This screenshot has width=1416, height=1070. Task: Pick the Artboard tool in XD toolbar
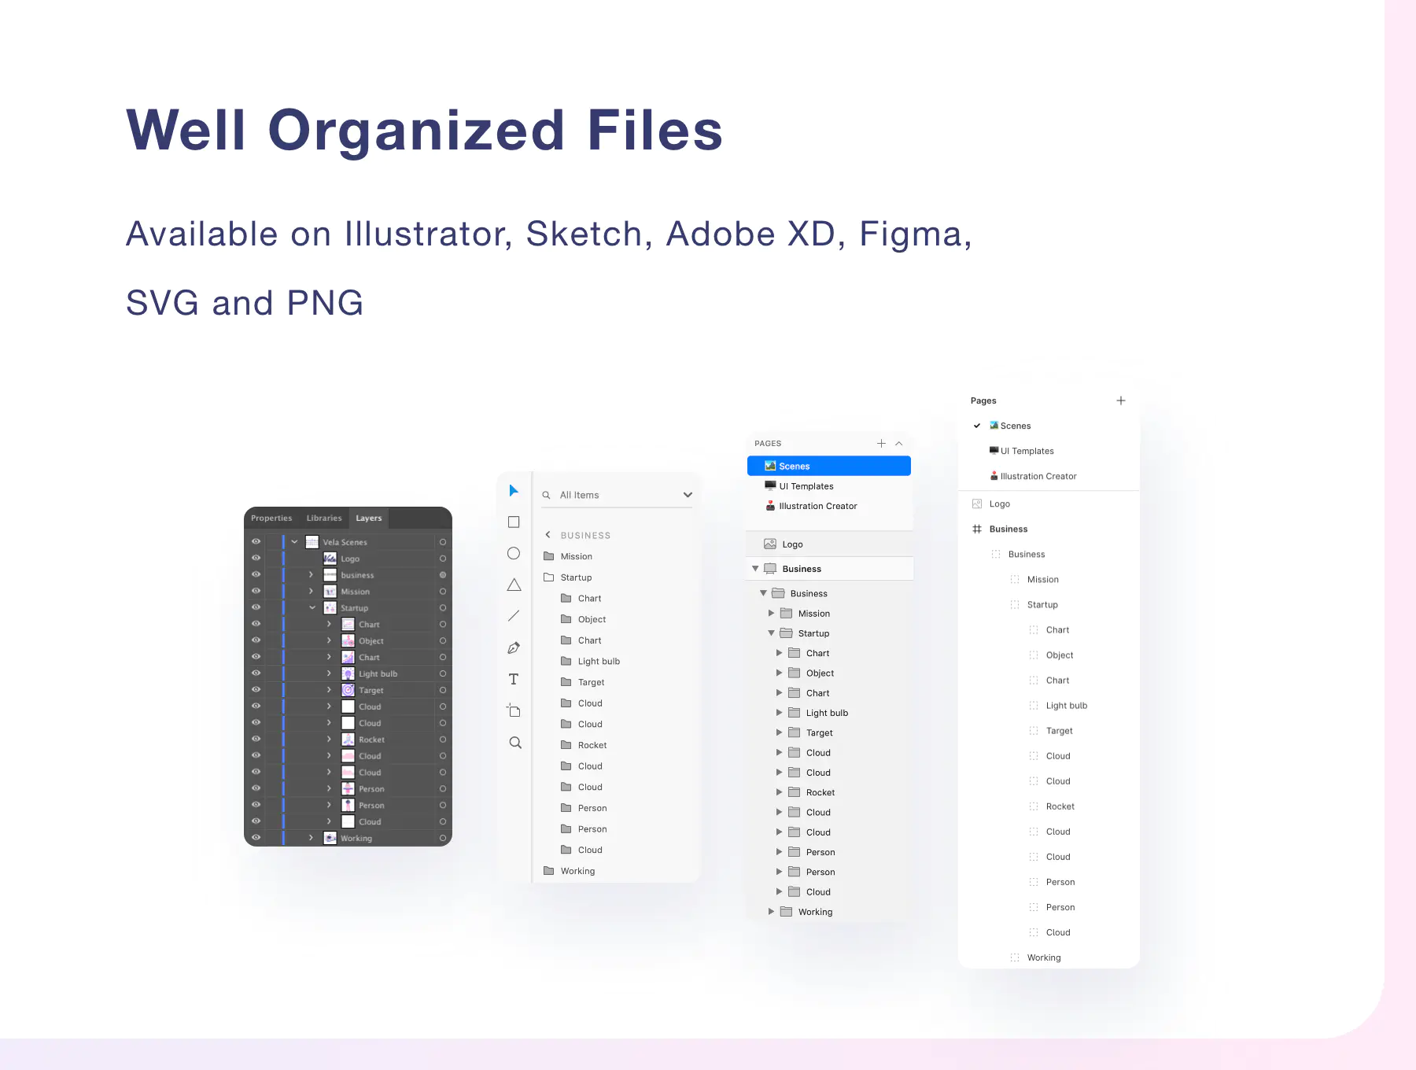(x=514, y=710)
